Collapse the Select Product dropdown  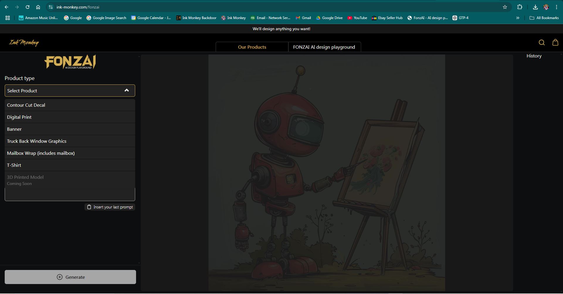coord(70,91)
